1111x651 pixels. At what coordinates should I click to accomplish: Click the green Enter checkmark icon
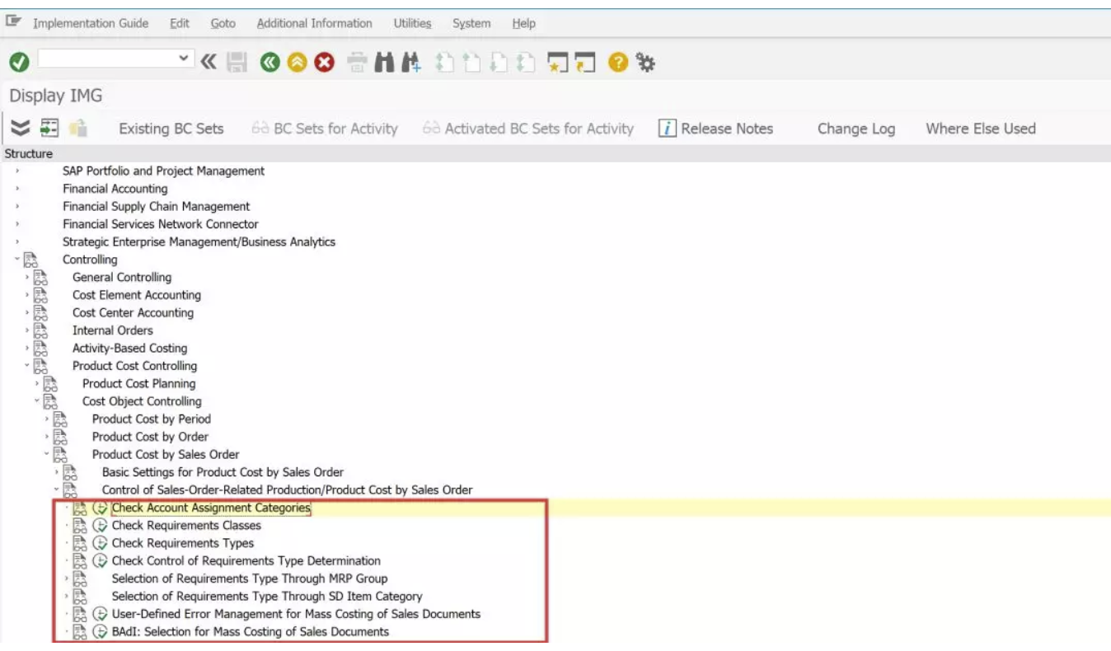(x=20, y=63)
